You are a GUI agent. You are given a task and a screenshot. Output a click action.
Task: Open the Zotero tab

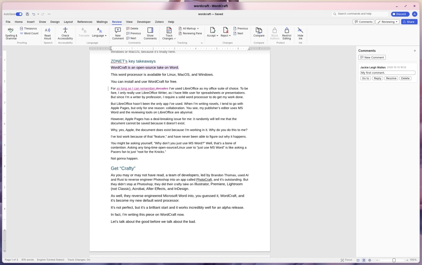[x=159, y=22]
